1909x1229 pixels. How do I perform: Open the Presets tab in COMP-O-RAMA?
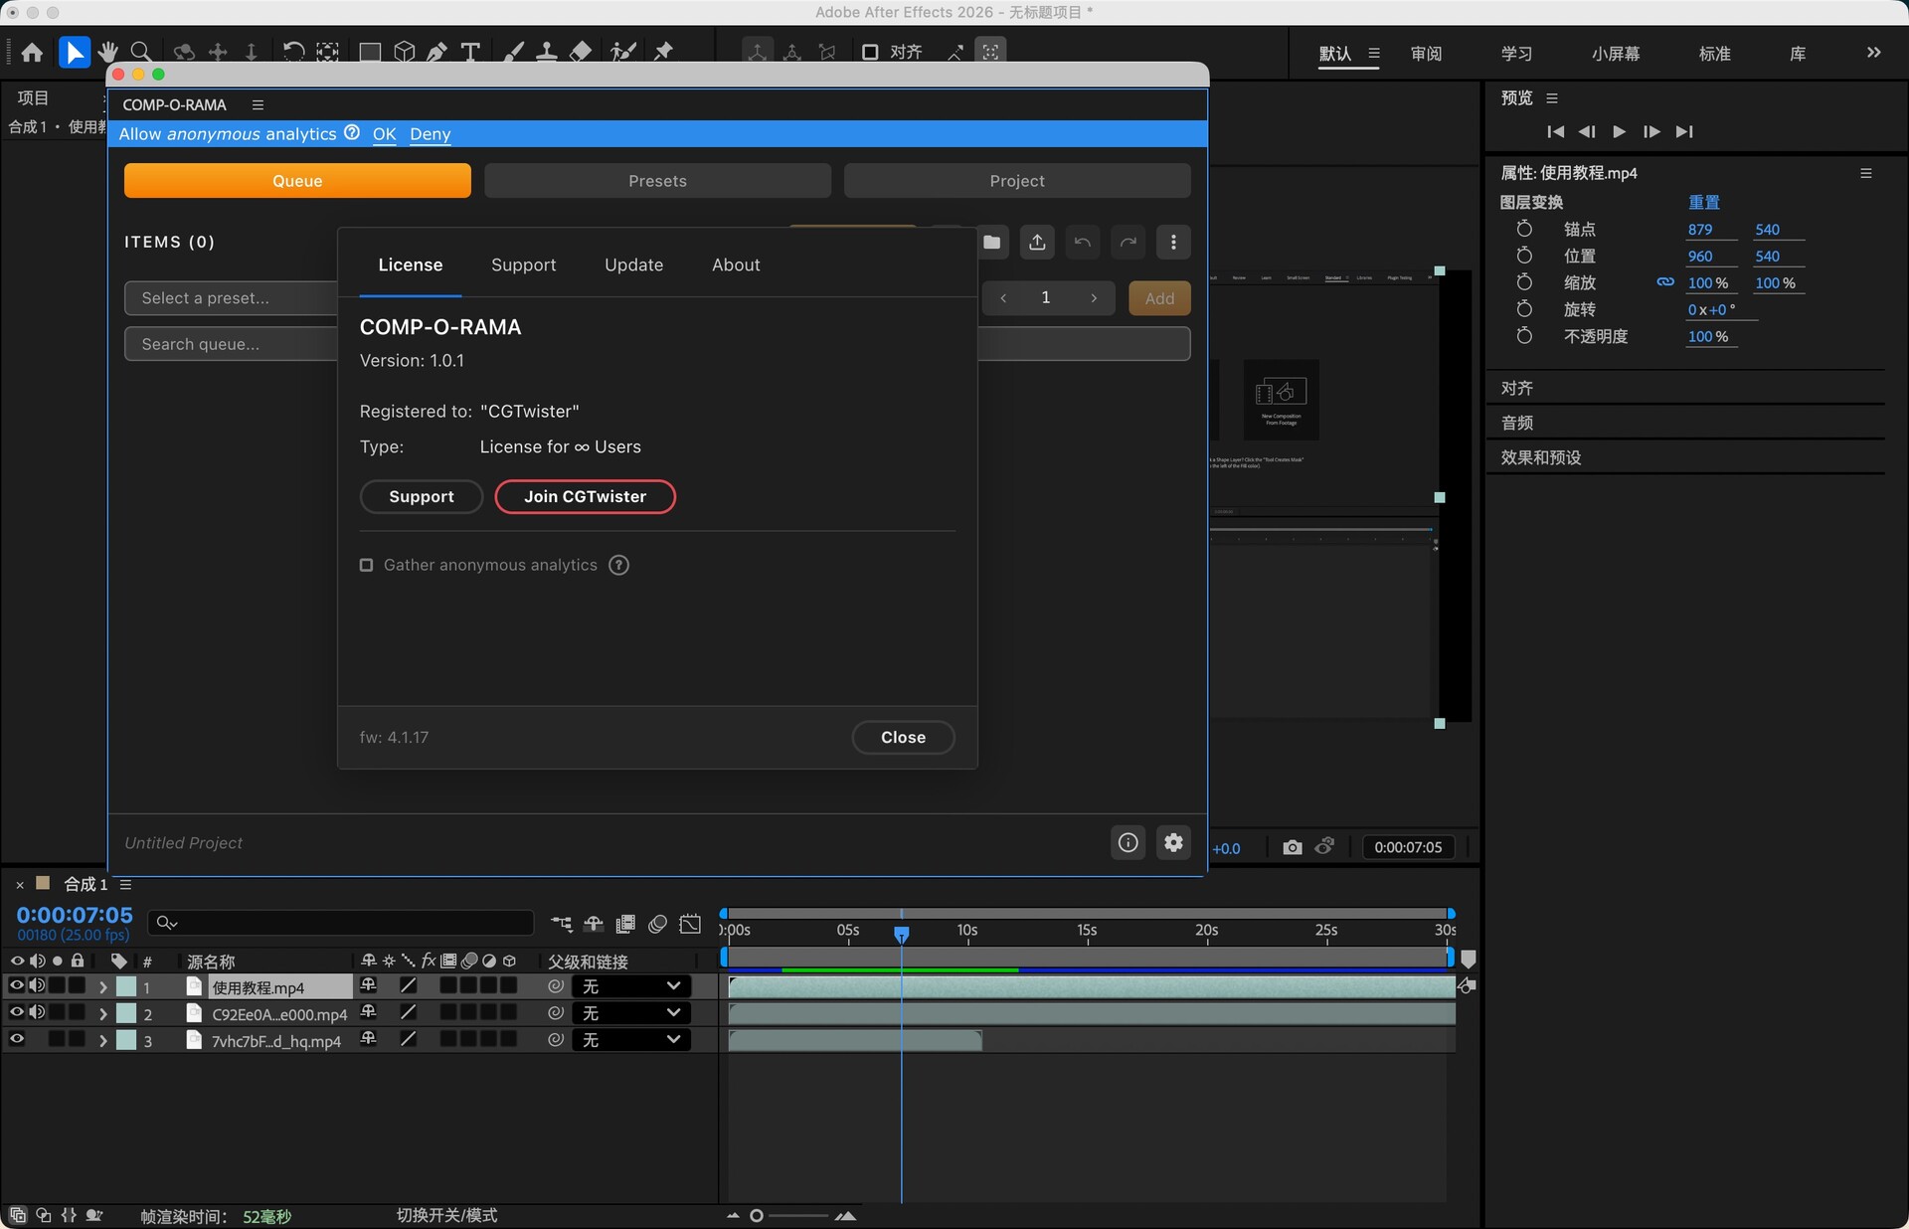657,181
